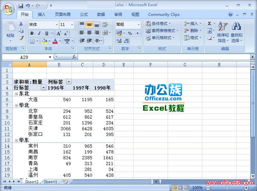
Task: Align text to bottom of cell
Action: (x=97, y=24)
